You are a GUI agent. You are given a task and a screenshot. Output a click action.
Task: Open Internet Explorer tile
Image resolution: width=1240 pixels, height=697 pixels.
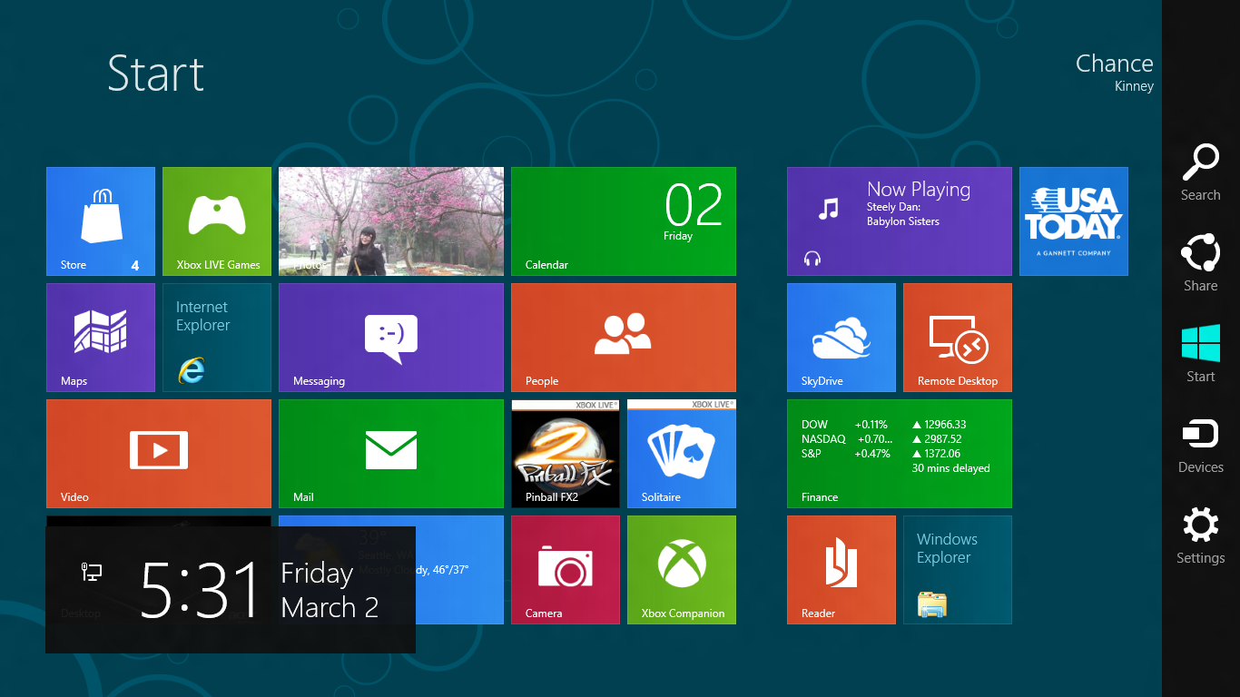pyautogui.click(x=217, y=338)
